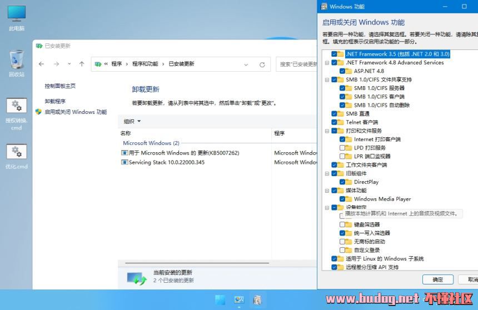Screen dimensions: 478x310
Task: Go back in 已安装更新 window
Action: coord(42,64)
